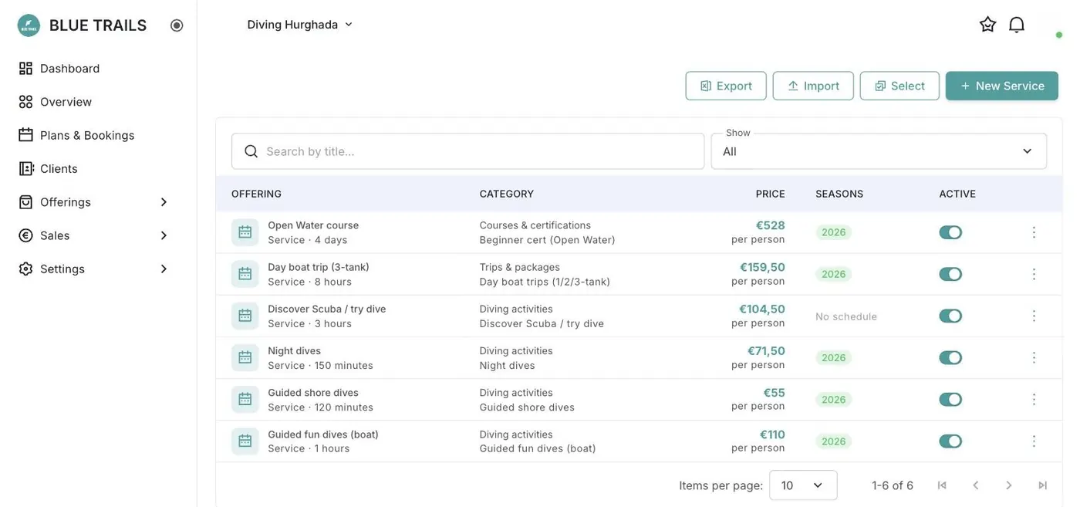Open the Diving Hurghada location dropdown
The height and width of the screenshot is (507, 1080).
[300, 25]
